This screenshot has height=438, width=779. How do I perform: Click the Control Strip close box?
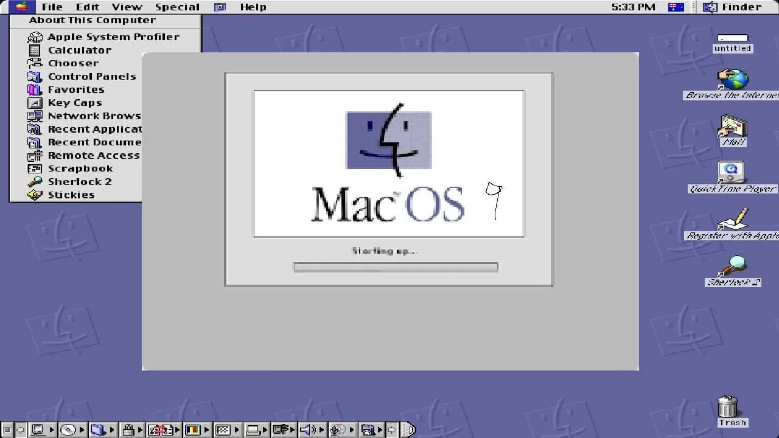point(7,429)
